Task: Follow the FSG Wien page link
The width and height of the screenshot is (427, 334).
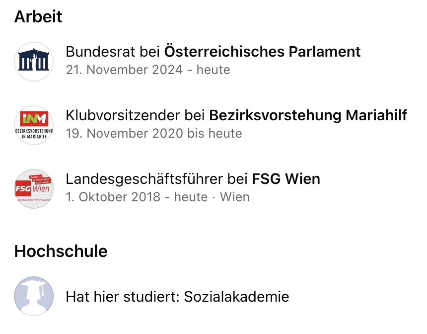Action: tap(286, 179)
